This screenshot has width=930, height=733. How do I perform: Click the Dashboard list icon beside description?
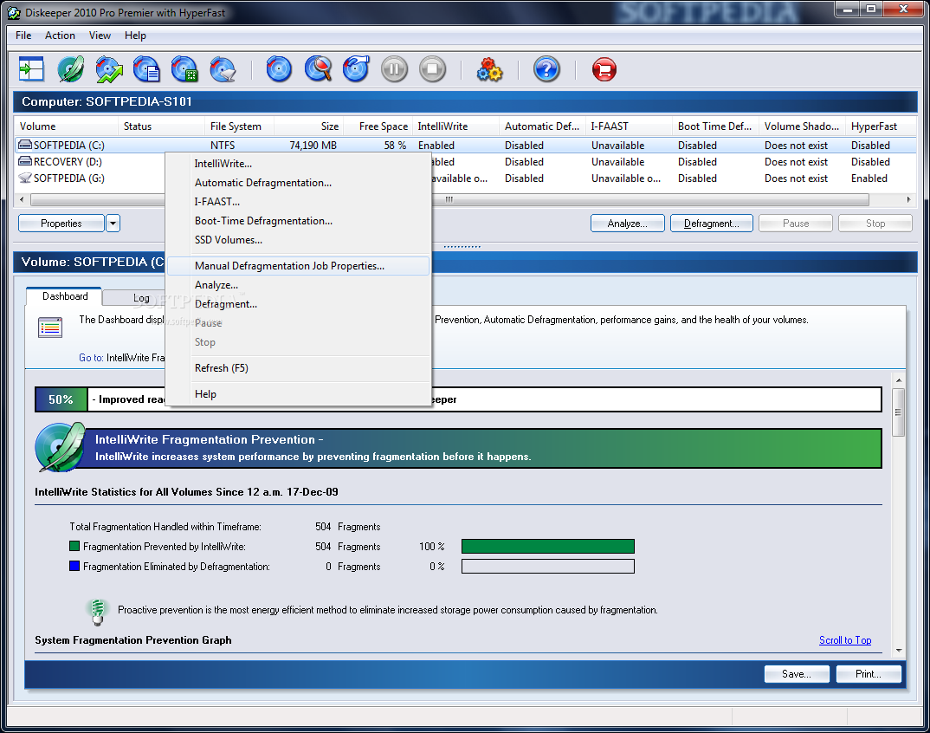click(50, 327)
